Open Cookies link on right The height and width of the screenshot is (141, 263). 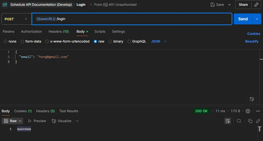pyautogui.click(x=253, y=34)
